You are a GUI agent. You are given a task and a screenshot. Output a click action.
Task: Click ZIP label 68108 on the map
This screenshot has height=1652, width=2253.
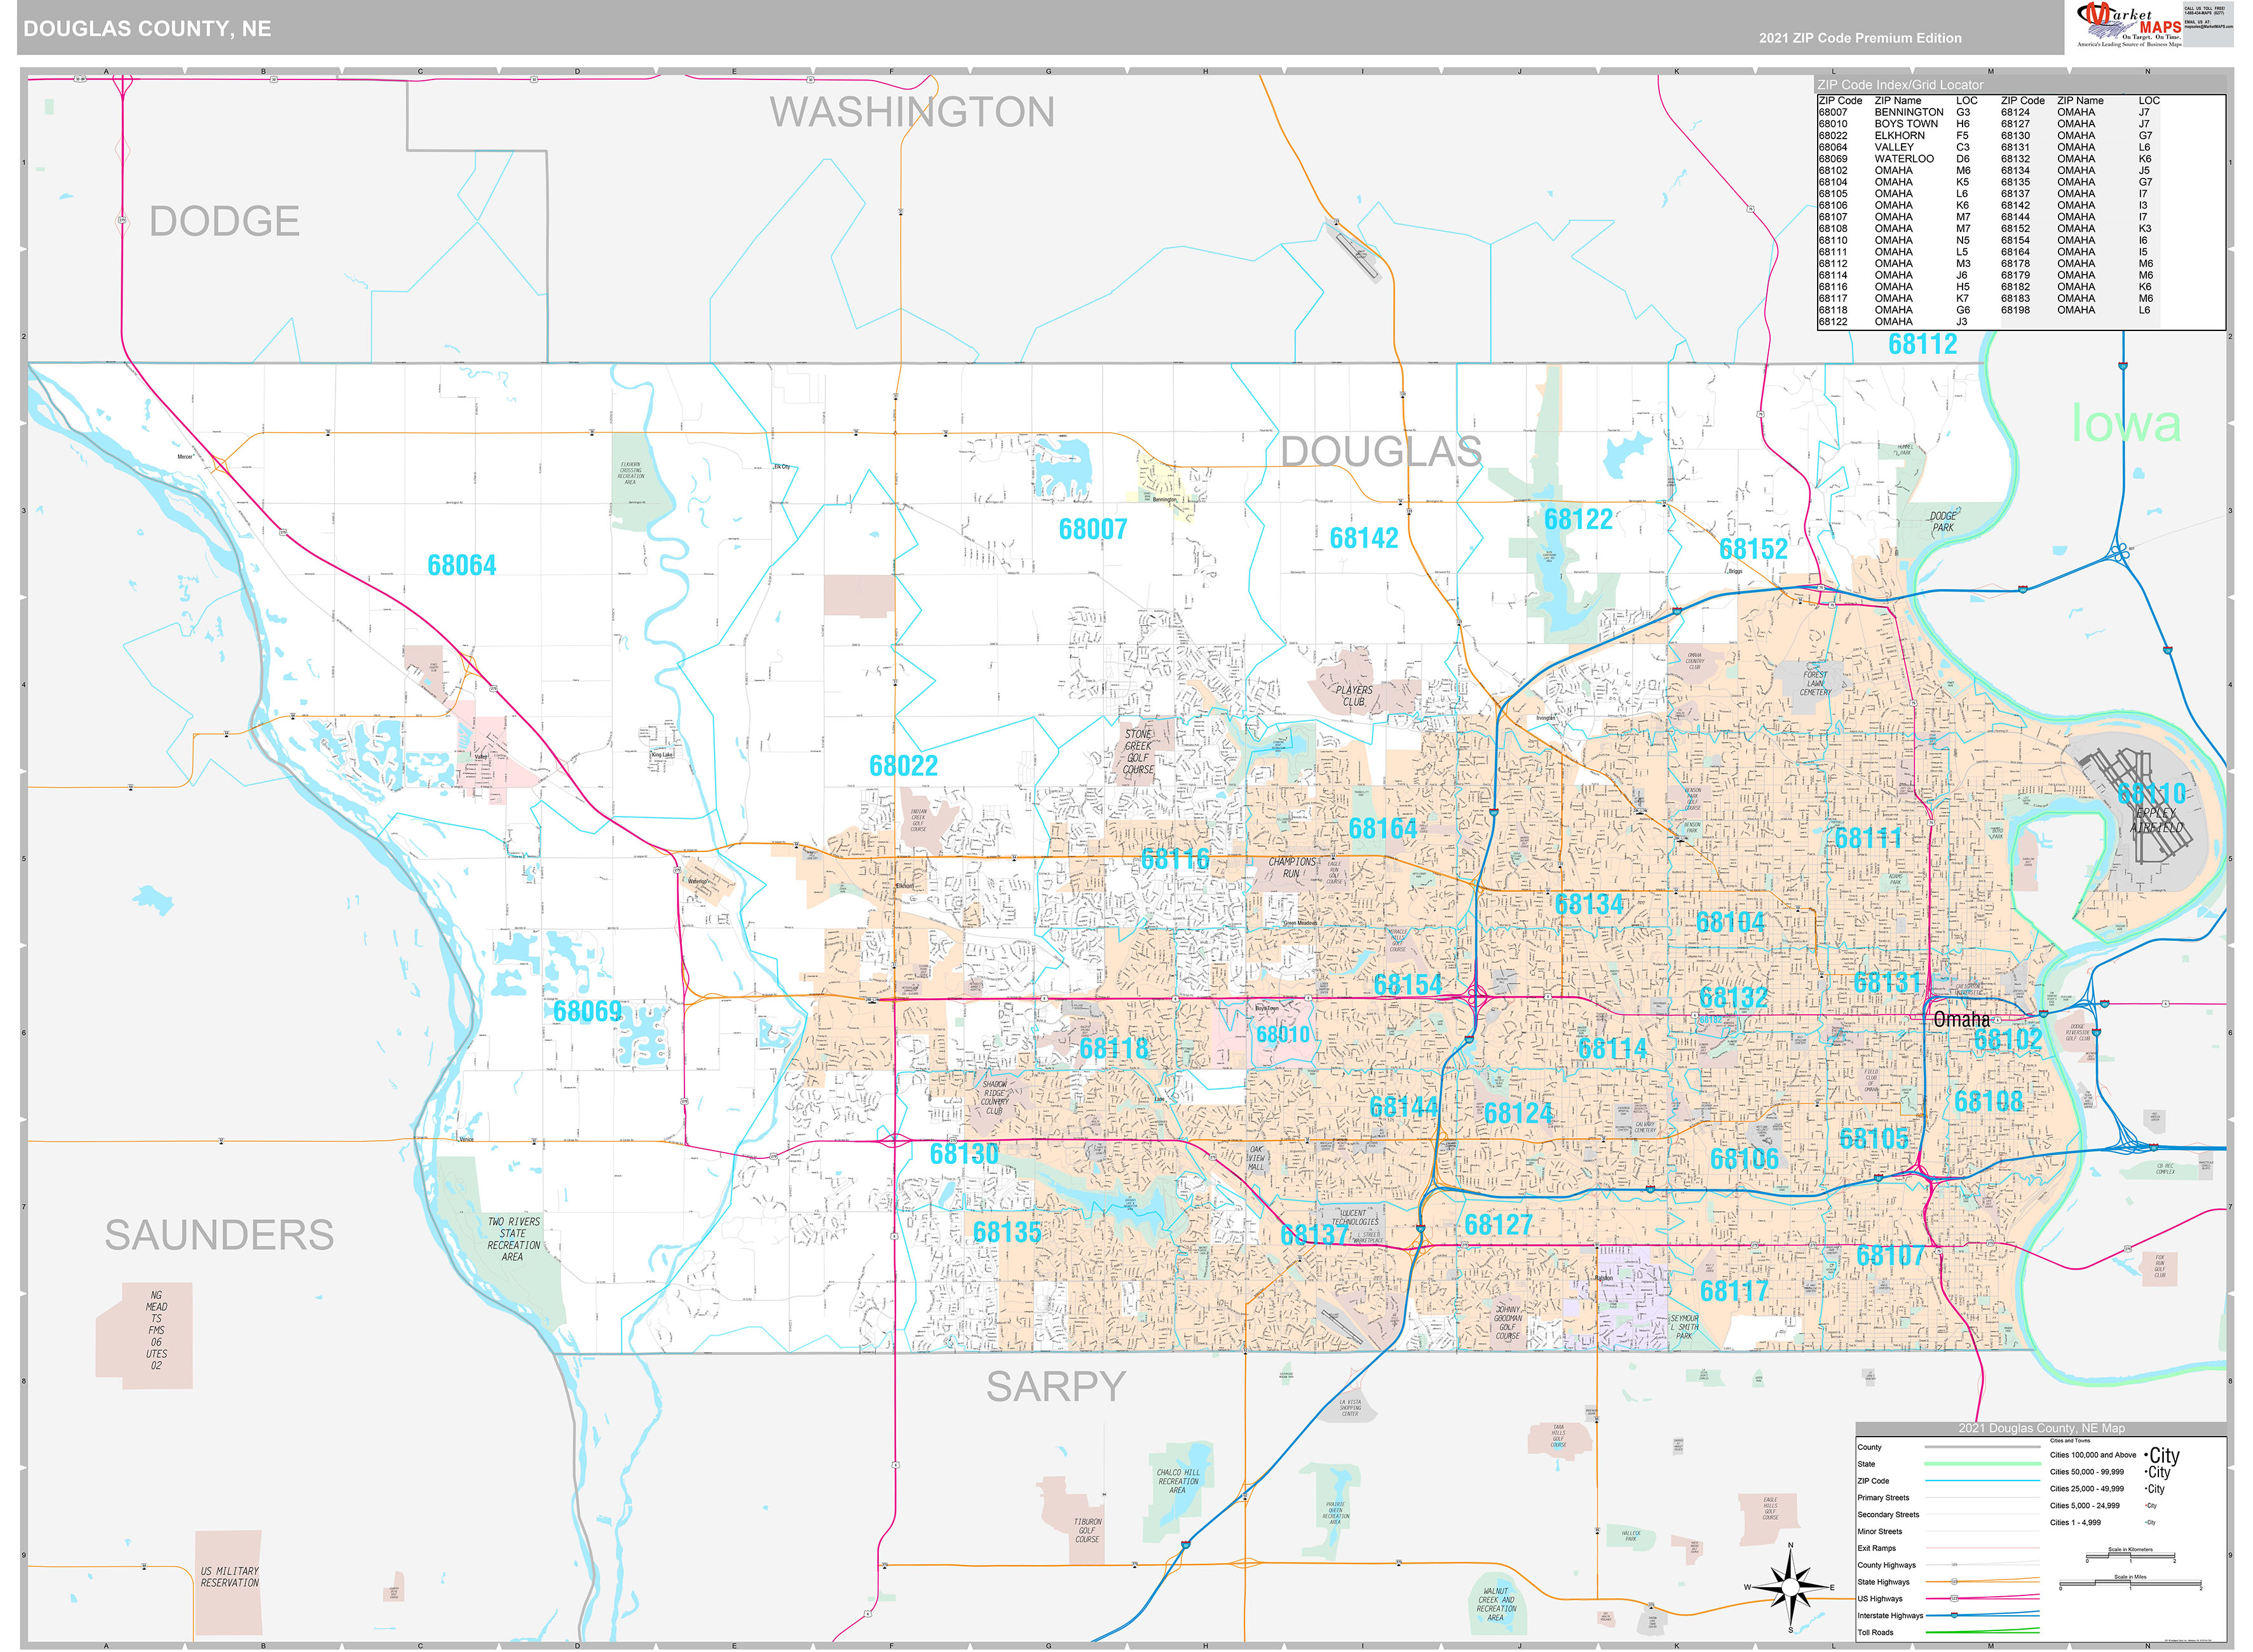tap(1989, 1102)
